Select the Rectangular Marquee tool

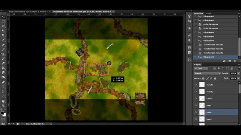(3, 22)
